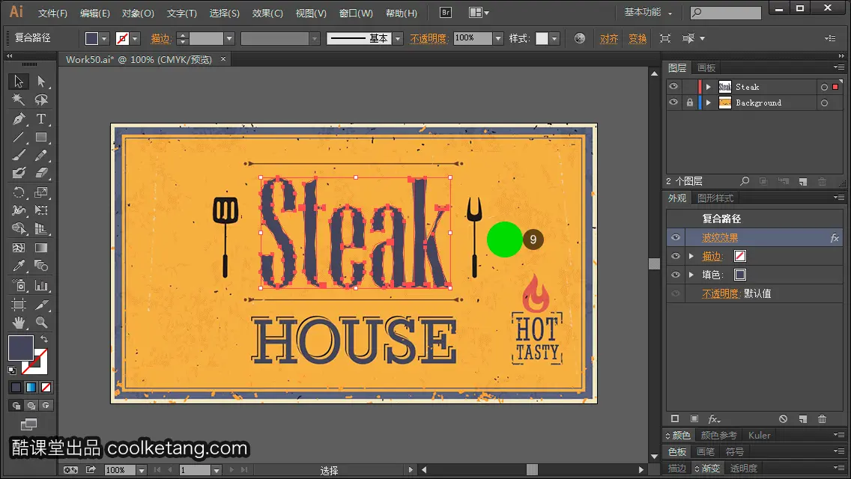Expand the 填色 attribute row
The width and height of the screenshot is (851, 479).
pyautogui.click(x=691, y=275)
